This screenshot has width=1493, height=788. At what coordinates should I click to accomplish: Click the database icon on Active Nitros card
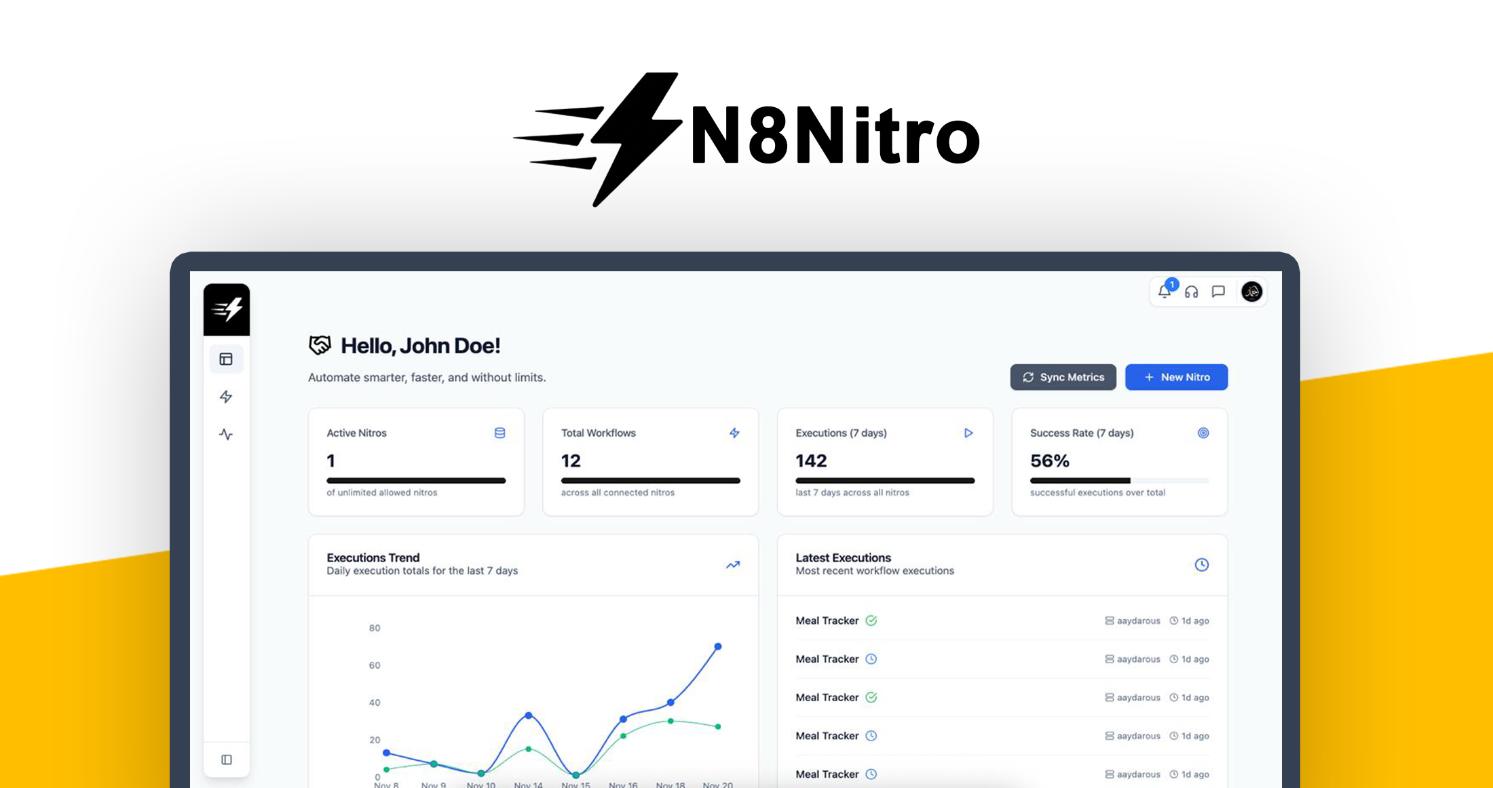tap(500, 433)
